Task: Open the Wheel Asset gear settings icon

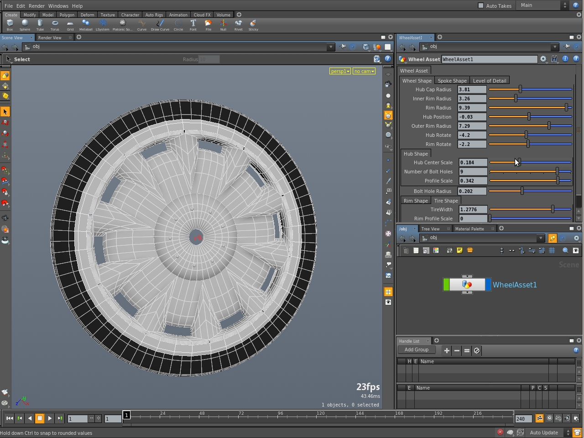Action: tap(543, 59)
